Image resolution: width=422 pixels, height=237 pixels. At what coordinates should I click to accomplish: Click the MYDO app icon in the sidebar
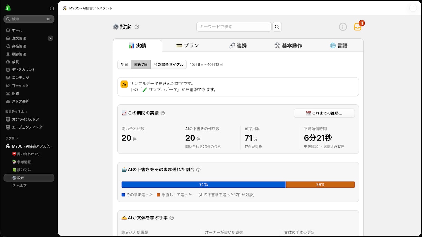(8, 146)
